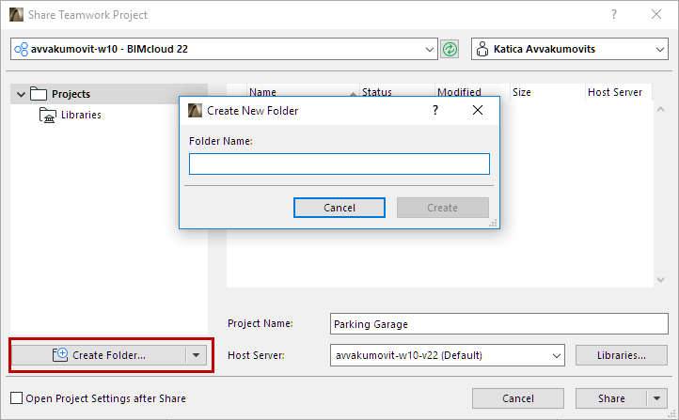Click the Libraries folder icon in tree
Image resolution: width=679 pixels, height=420 pixels.
pos(48,115)
